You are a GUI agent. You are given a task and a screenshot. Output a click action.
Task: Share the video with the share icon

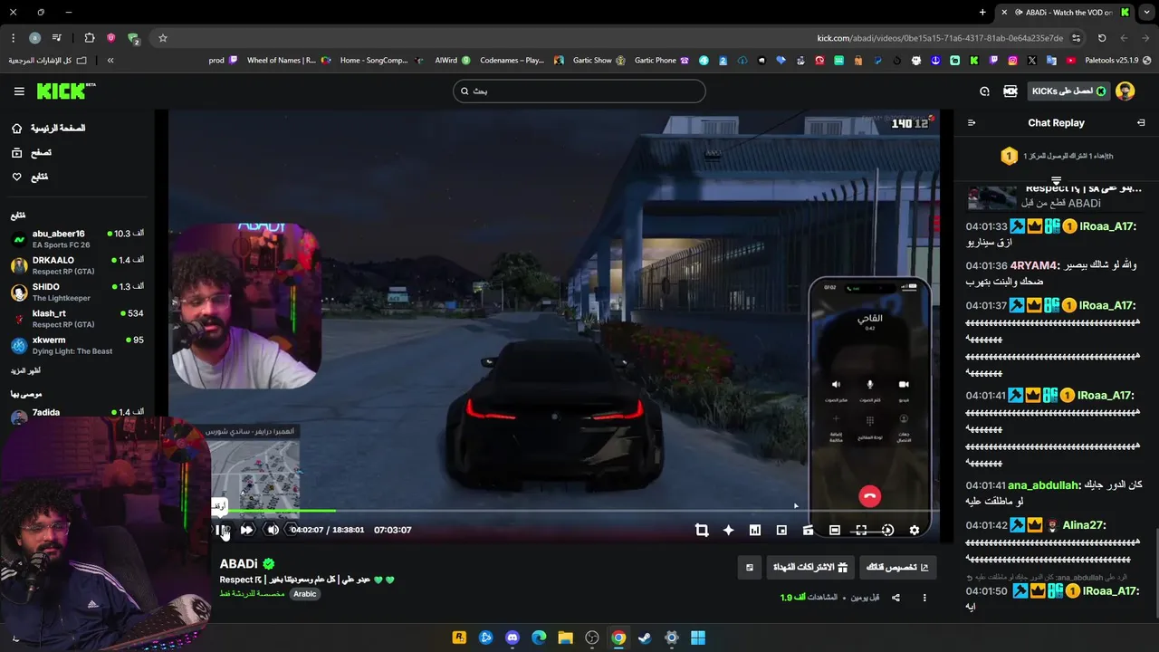click(896, 598)
